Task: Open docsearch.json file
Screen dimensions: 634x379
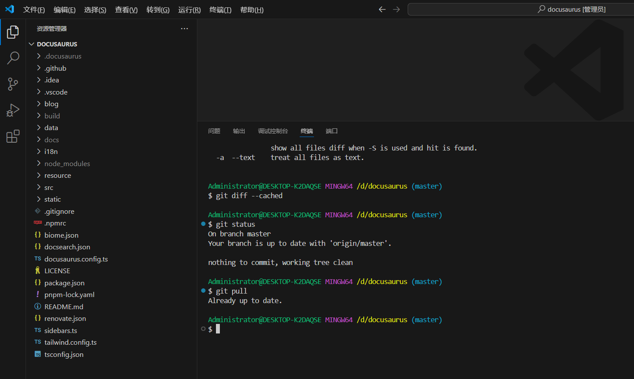Action: (67, 247)
